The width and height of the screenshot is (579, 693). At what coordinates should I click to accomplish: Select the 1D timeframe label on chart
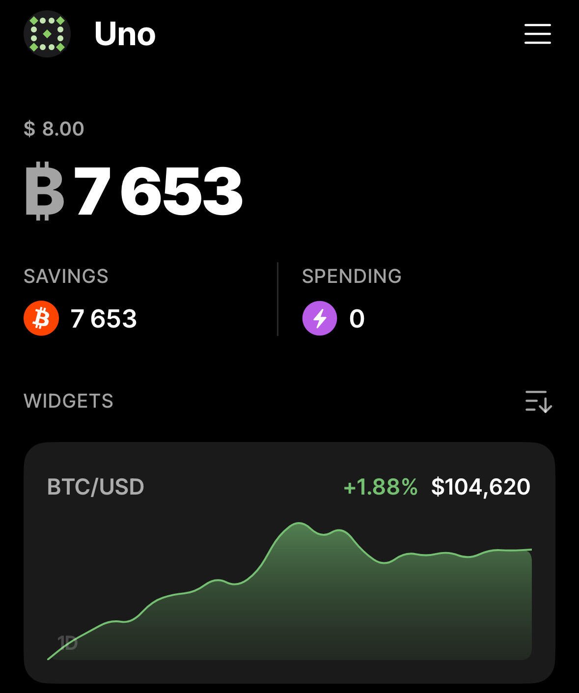point(67,642)
